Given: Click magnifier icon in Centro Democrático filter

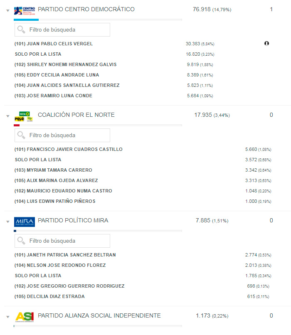Looking at the screenshot, I should (21, 30).
